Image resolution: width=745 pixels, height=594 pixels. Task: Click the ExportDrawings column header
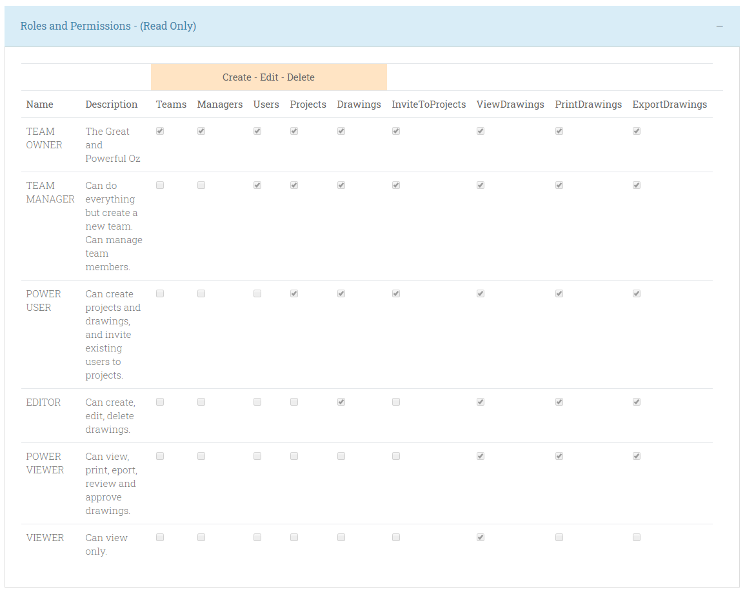pos(670,104)
